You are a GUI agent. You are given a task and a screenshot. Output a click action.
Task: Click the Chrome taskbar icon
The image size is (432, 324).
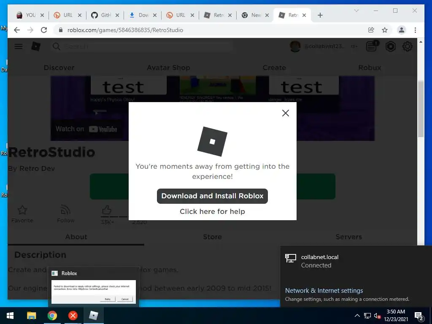click(x=52, y=316)
